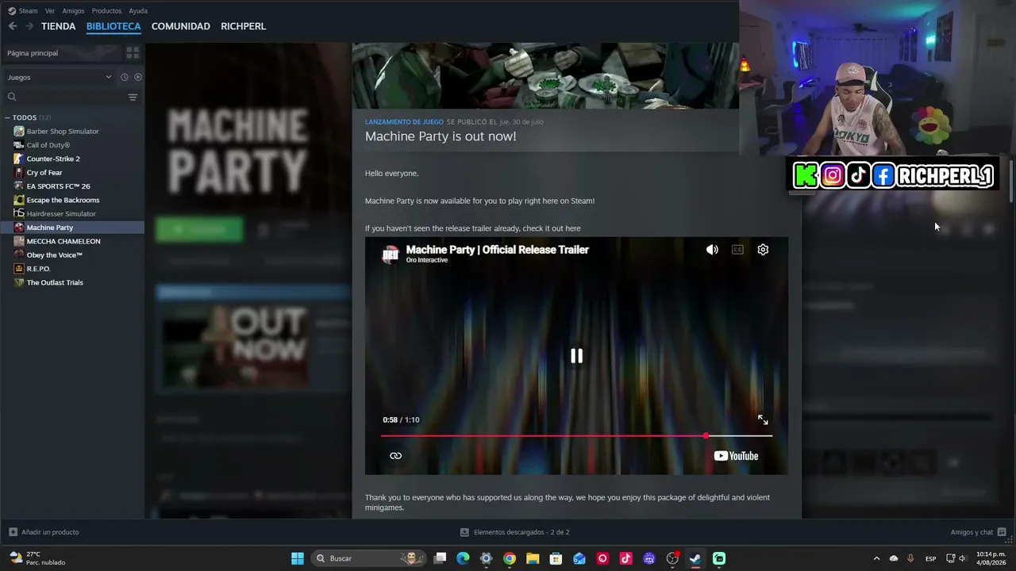
Task: Open the Oro Interactive channel avatar
Action: [x=390, y=254]
